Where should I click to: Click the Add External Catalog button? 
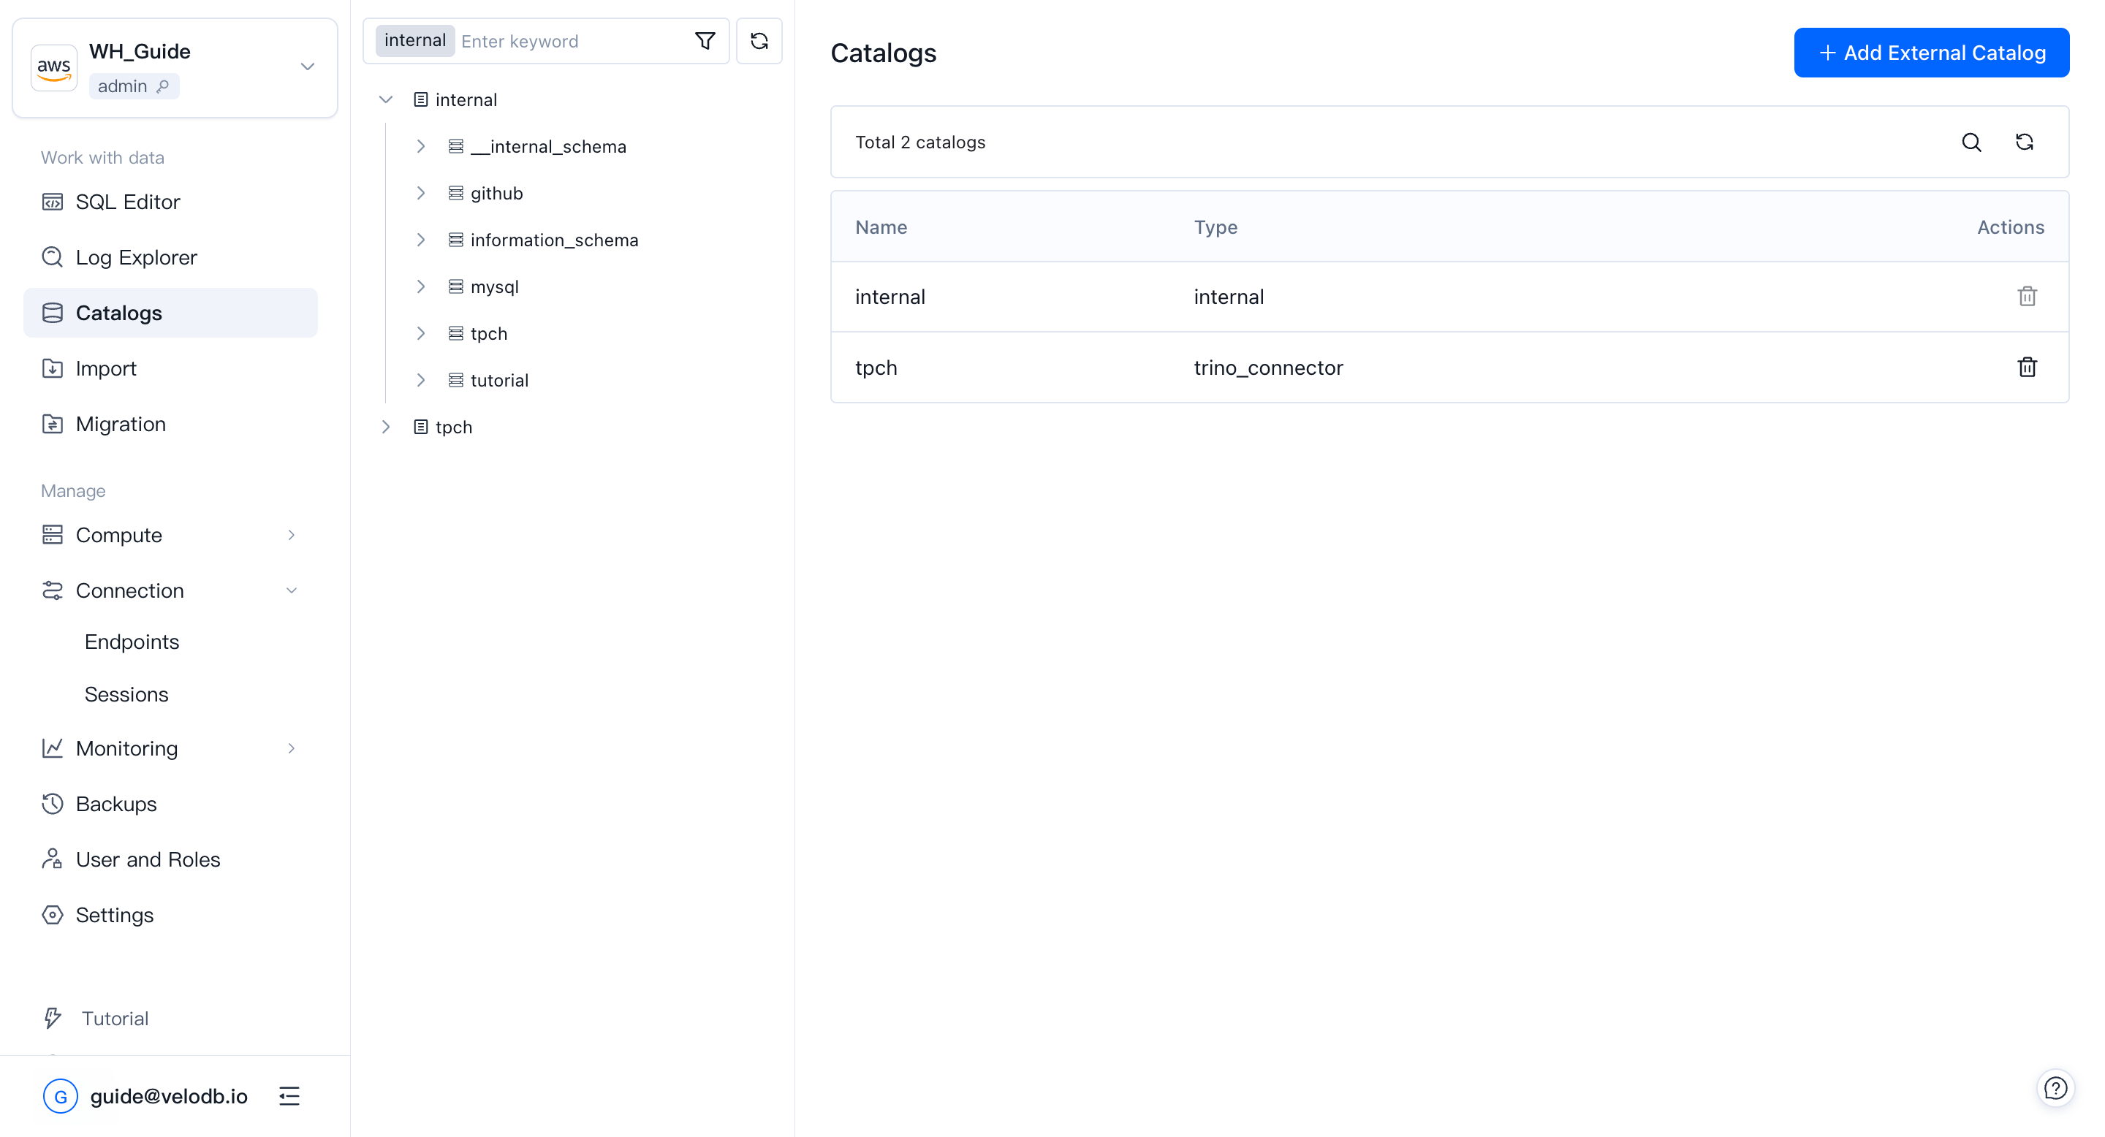point(1931,53)
